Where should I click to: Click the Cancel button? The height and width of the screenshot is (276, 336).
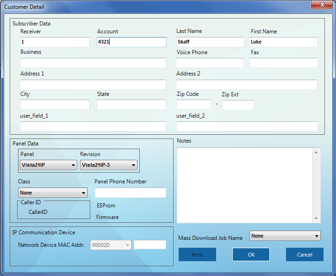[305, 255]
